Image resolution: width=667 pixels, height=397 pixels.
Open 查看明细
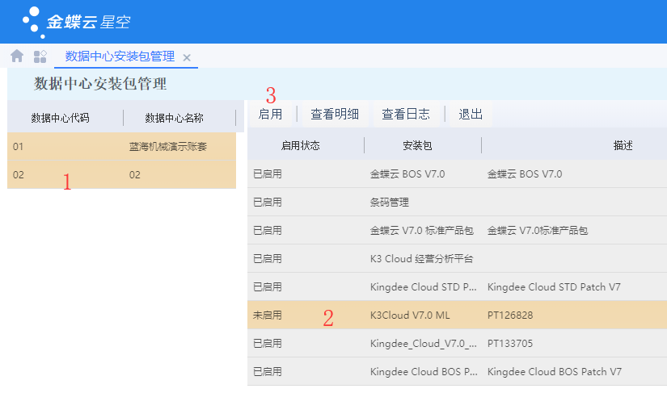335,114
